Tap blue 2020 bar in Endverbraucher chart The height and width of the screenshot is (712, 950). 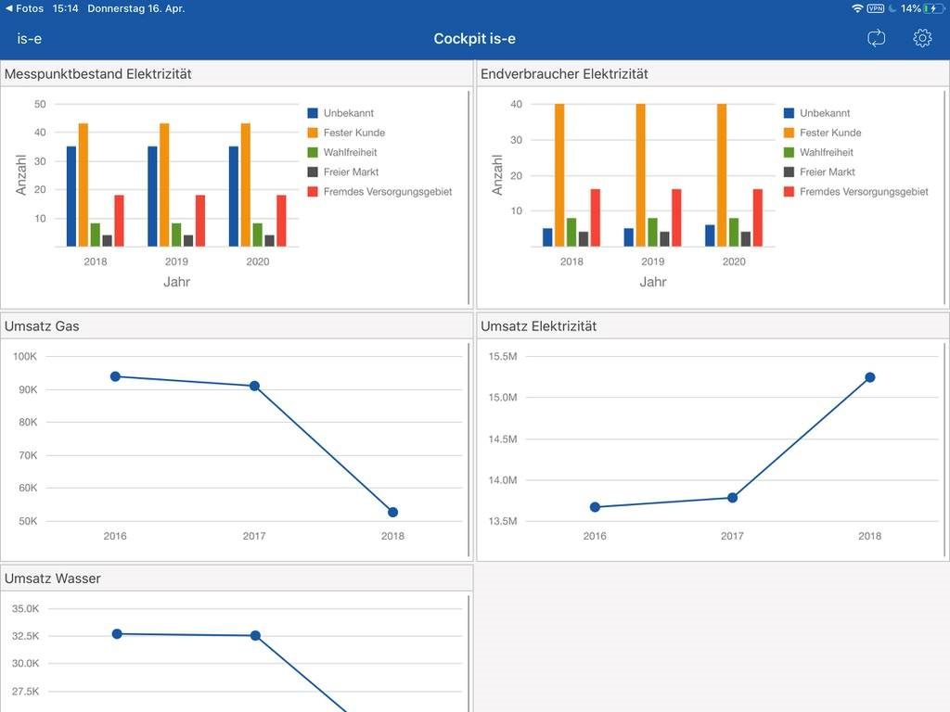pyautogui.click(x=710, y=235)
